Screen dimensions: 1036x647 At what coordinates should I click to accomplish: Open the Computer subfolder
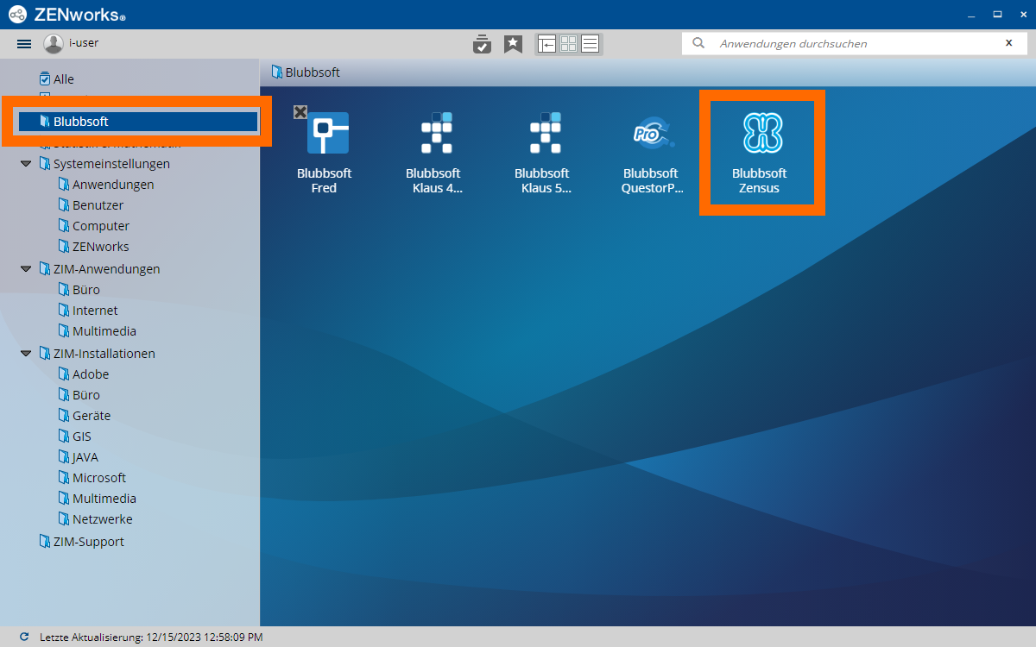click(x=94, y=226)
